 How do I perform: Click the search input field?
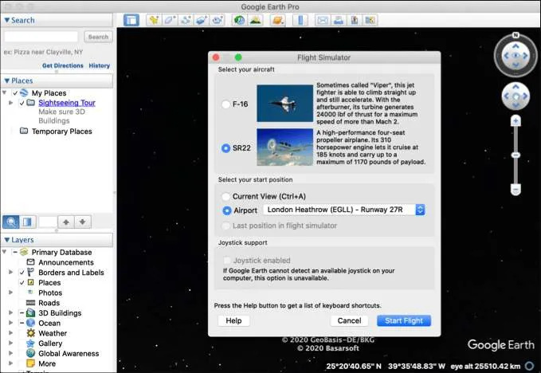(41, 37)
